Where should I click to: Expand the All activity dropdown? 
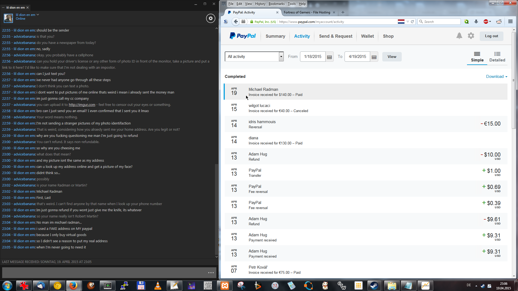(x=281, y=57)
